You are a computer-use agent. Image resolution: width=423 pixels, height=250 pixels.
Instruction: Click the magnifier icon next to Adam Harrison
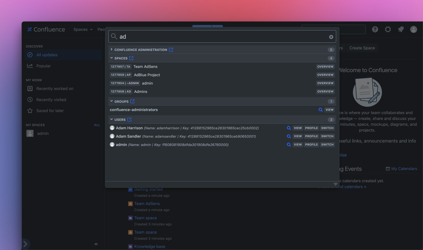(x=289, y=128)
